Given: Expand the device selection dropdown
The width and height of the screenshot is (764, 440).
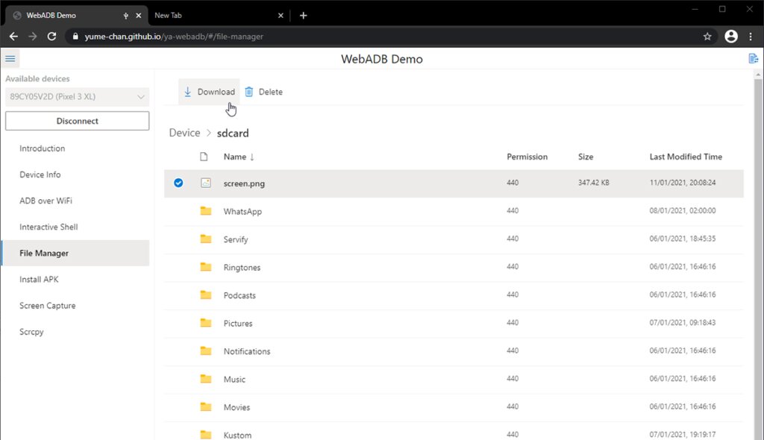Looking at the screenshot, I should pos(143,96).
